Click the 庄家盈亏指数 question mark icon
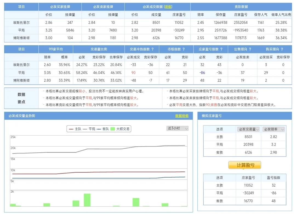 point(222,49)
